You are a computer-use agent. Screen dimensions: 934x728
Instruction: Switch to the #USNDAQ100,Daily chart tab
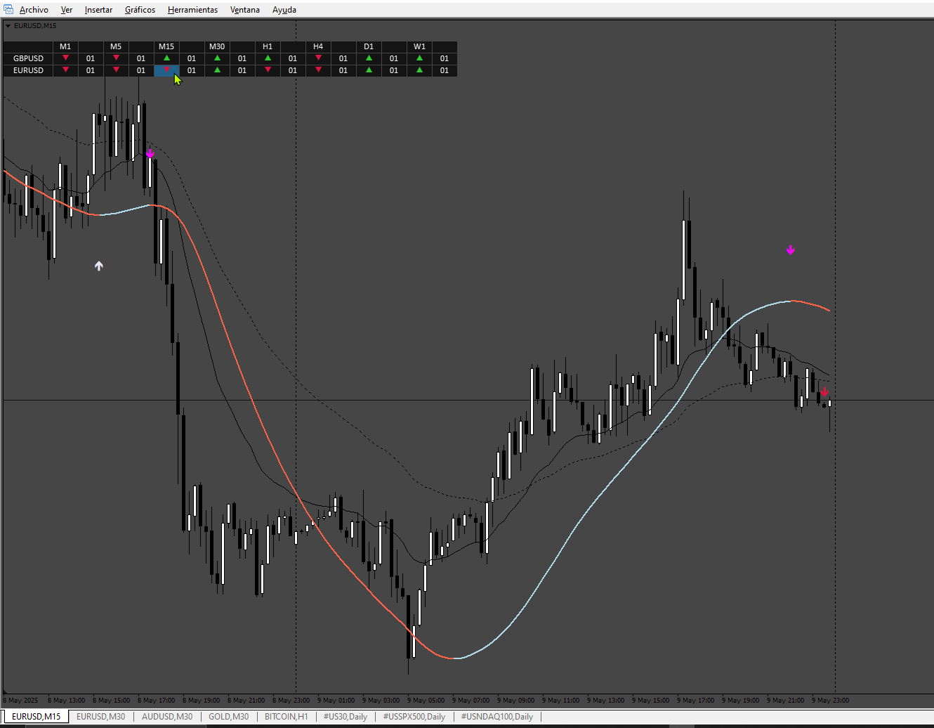coord(497,717)
